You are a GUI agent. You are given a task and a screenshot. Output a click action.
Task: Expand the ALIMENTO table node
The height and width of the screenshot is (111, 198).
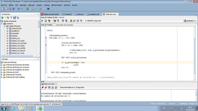(7, 31)
